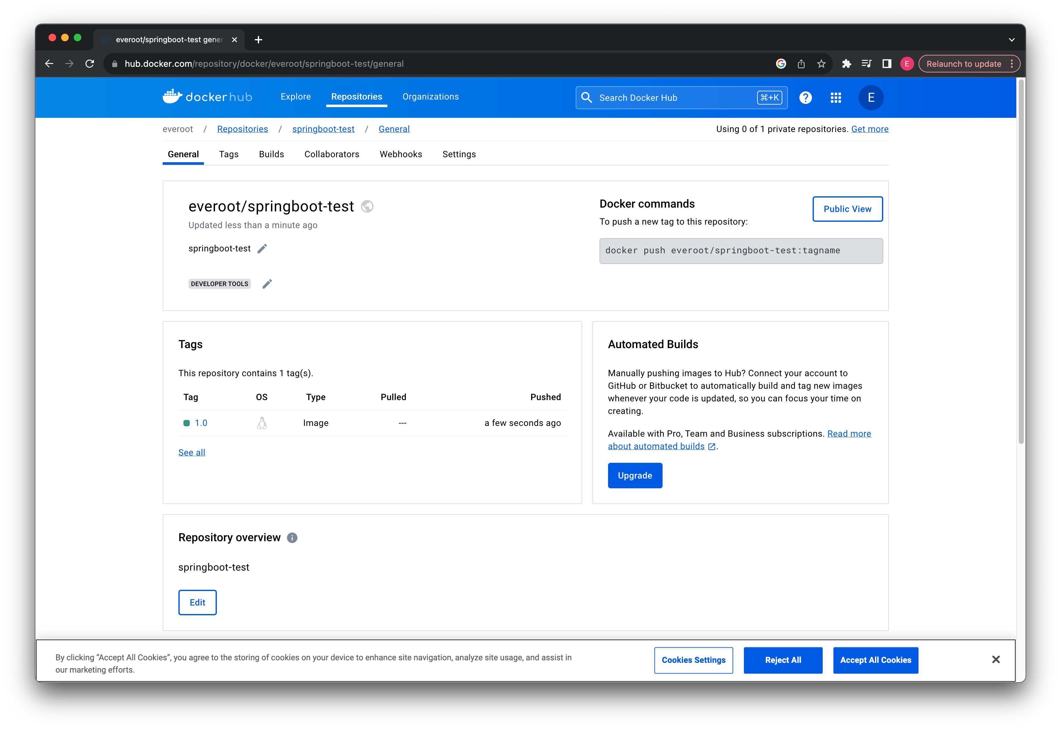Viewport: 1061px width, 729px height.
Task: Open Repositories in the header
Action: [357, 97]
